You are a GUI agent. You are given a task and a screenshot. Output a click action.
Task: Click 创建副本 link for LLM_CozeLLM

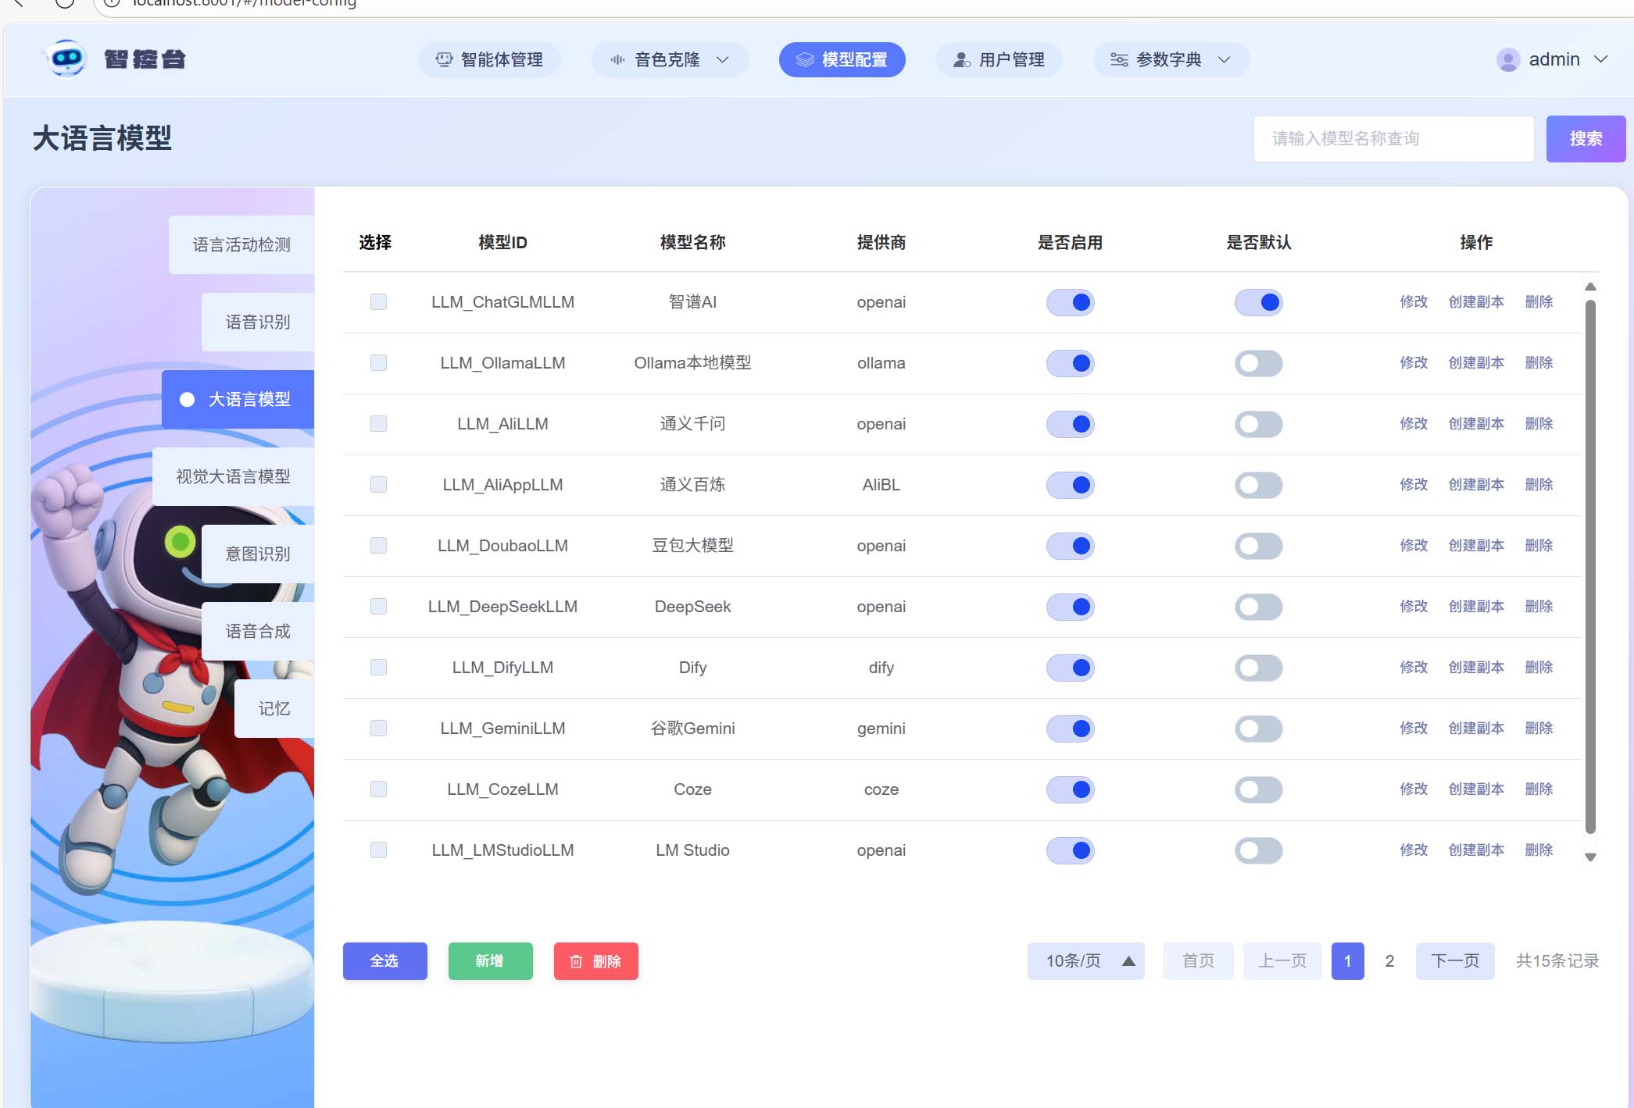(1475, 789)
